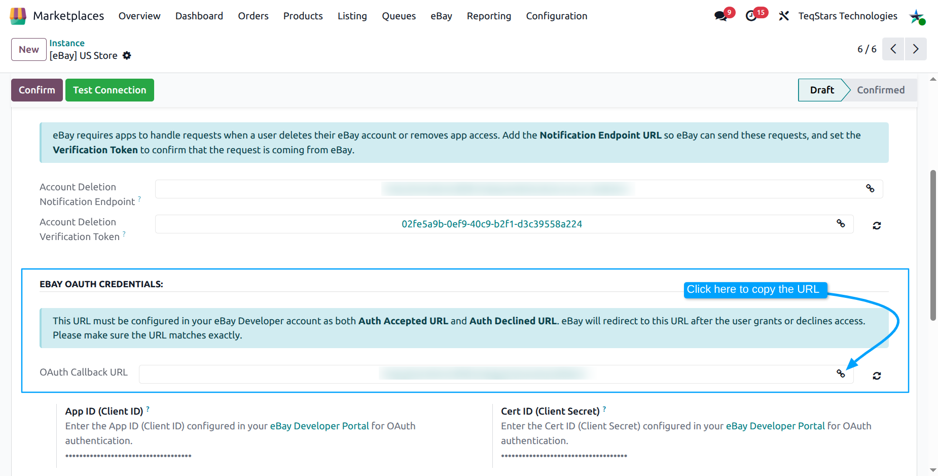Click the Marketplaces app title
The width and height of the screenshot is (938, 476).
tap(68, 16)
